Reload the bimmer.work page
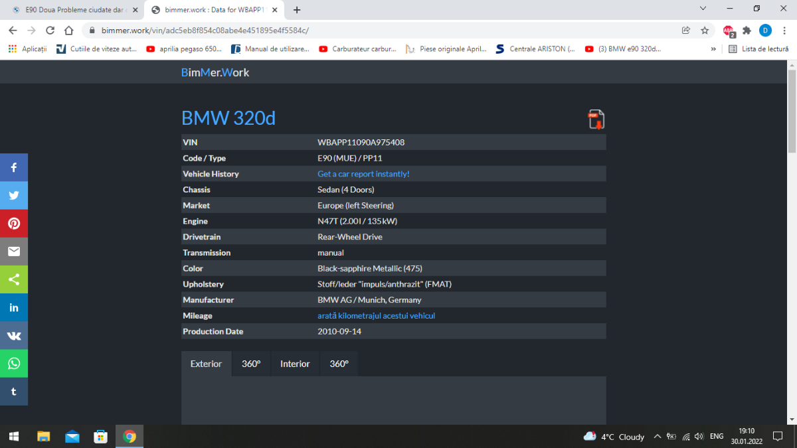797x448 pixels. click(50, 31)
